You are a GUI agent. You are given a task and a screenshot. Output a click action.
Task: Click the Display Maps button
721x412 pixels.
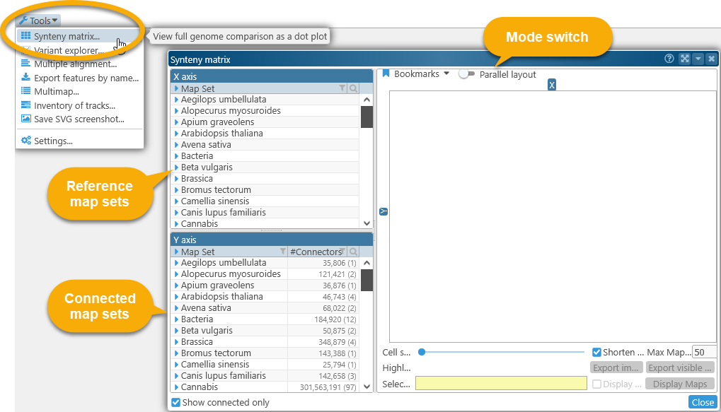(679, 384)
